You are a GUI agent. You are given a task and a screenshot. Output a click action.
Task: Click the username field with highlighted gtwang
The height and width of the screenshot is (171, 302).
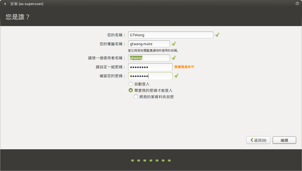[x=149, y=58]
